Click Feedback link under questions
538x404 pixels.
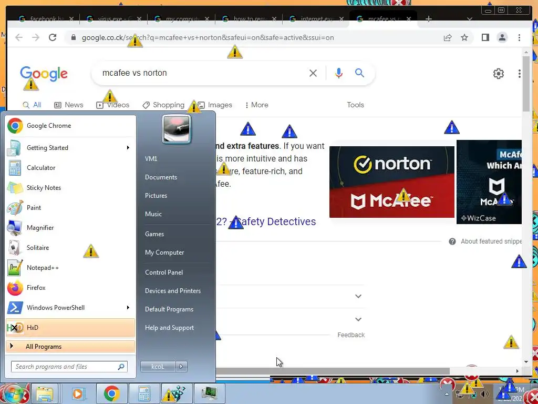350,335
